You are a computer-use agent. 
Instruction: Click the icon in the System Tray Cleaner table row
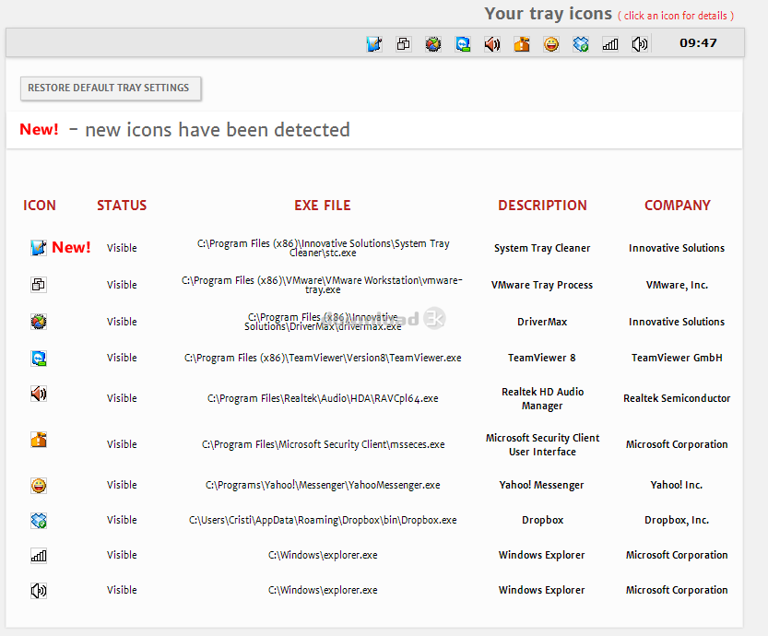tap(39, 248)
